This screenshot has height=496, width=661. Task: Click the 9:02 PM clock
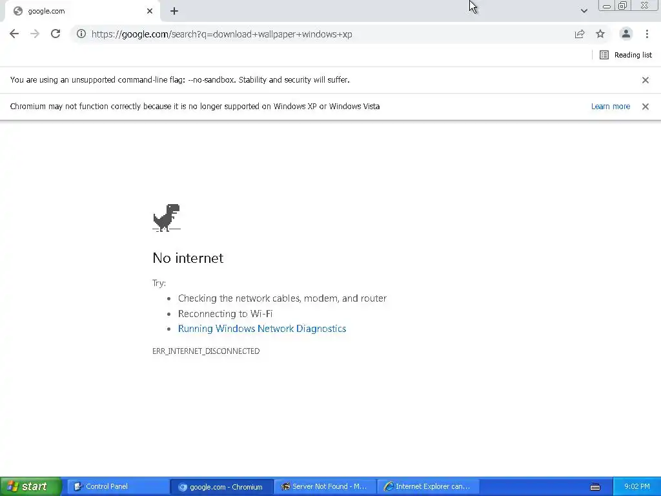(636, 486)
